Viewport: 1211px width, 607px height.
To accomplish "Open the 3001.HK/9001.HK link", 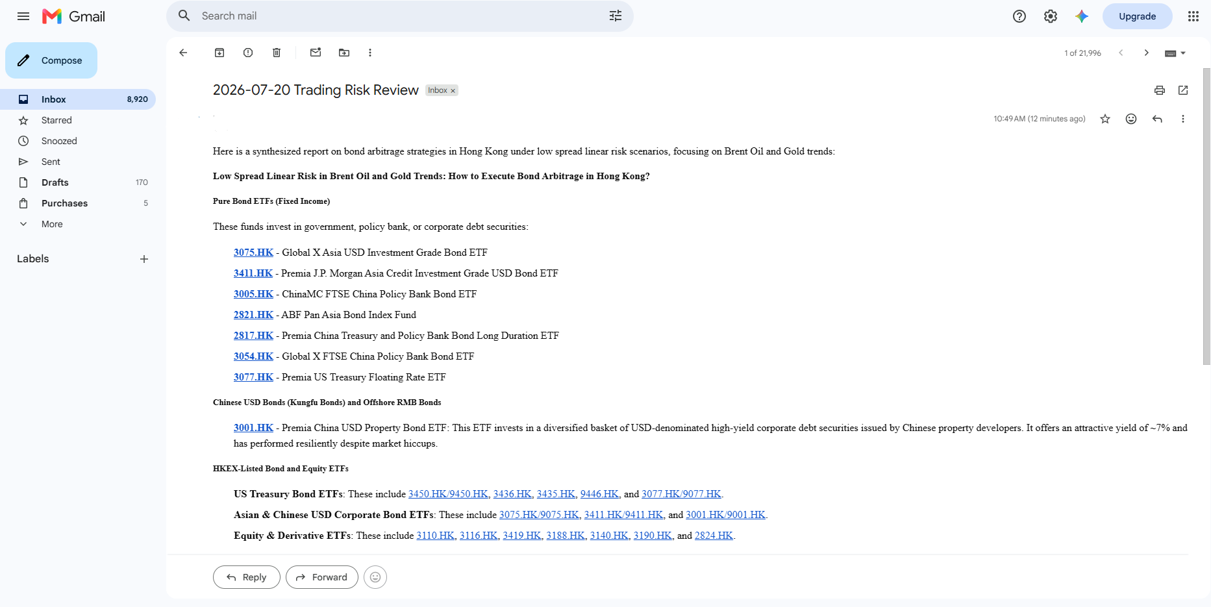I will (725, 515).
